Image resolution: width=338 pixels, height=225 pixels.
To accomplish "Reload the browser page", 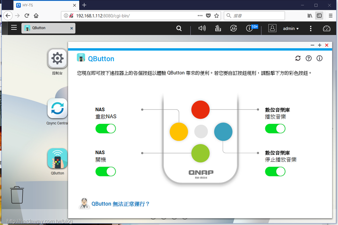I will (x=27, y=16).
